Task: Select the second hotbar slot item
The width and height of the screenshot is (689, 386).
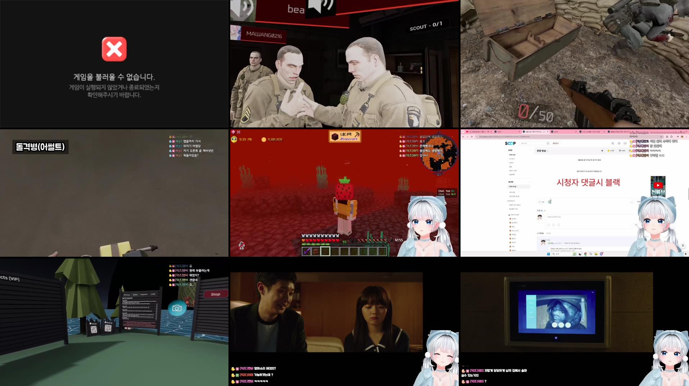Action: pyautogui.click(x=316, y=251)
